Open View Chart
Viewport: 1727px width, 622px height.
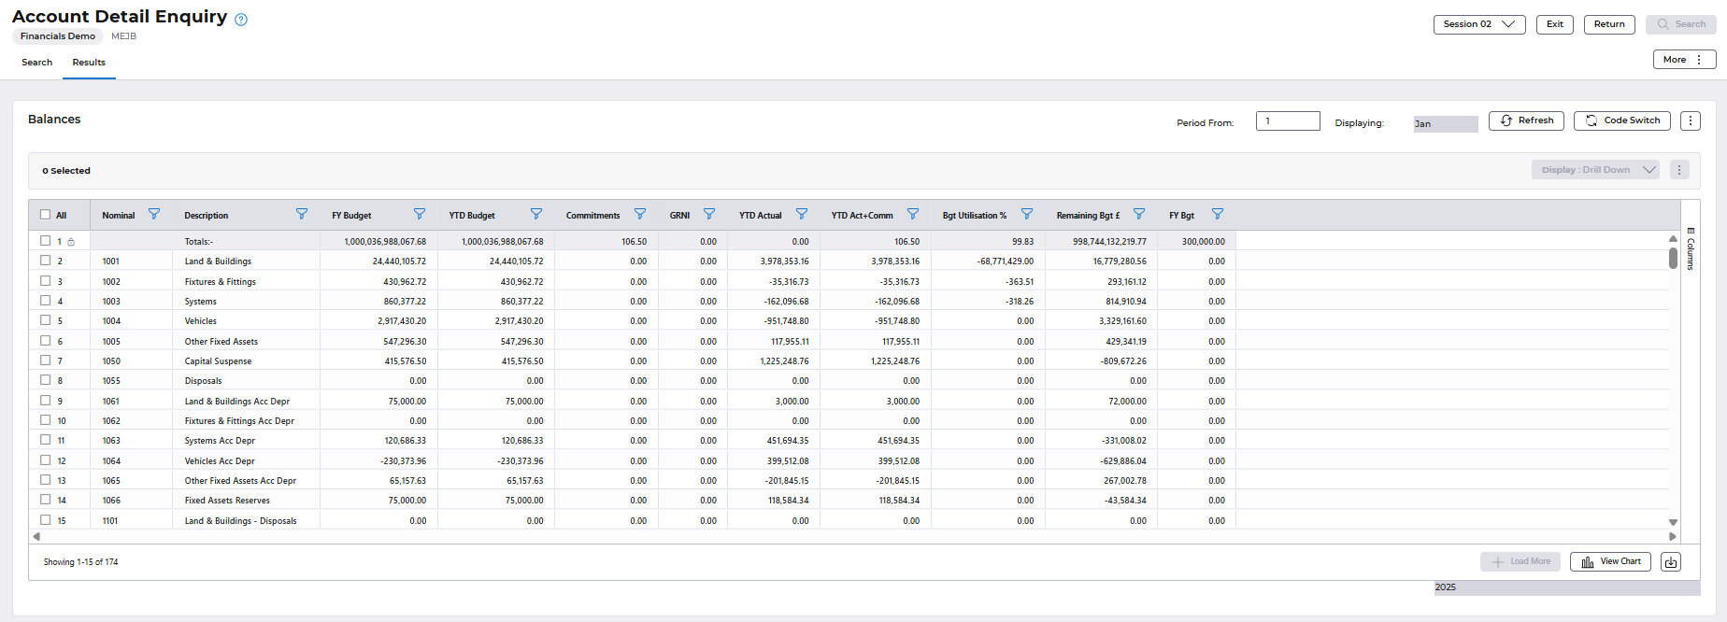pyautogui.click(x=1610, y=562)
